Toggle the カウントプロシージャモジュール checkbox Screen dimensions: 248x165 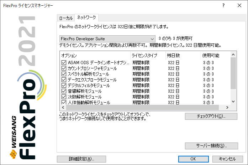click(x=64, y=68)
